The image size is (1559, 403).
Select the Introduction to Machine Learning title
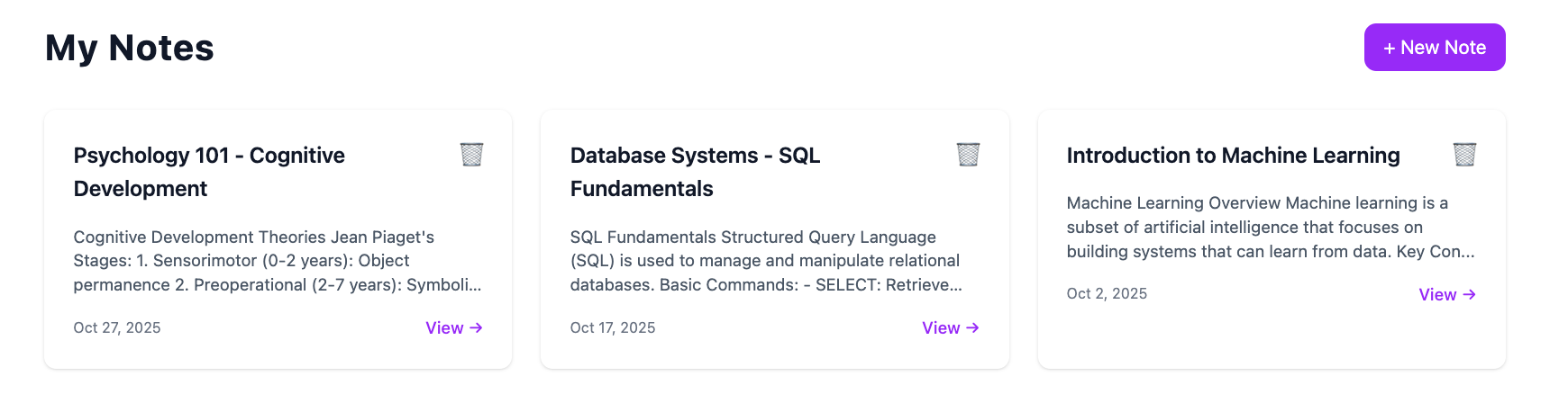tap(1233, 156)
